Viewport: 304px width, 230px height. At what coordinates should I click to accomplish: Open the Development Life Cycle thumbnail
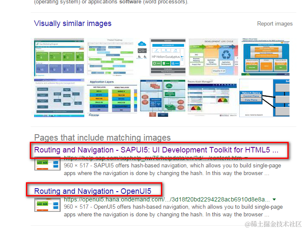pos(213,57)
